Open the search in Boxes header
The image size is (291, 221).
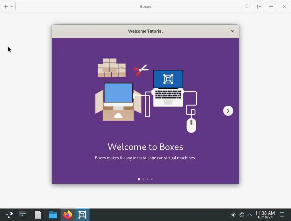click(x=247, y=7)
